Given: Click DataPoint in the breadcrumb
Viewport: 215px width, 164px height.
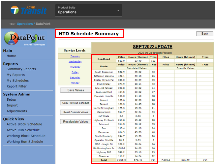Looking at the screenshot, I should (43, 24).
